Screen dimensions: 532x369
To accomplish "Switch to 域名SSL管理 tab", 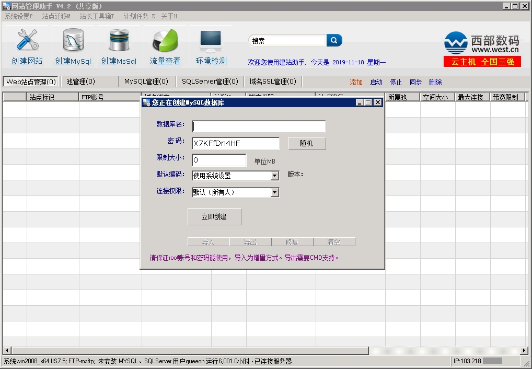I will (272, 82).
